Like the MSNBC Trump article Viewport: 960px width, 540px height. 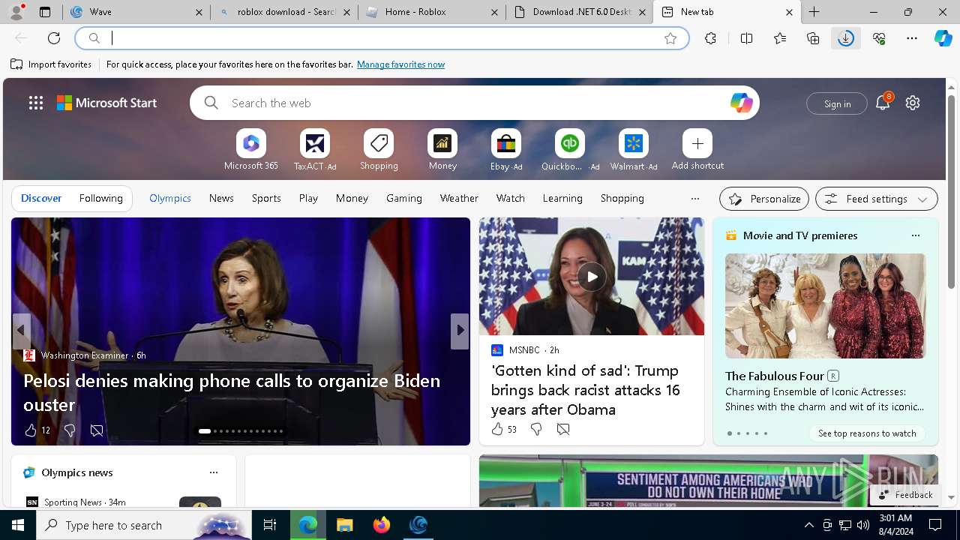tap(497, 429)
